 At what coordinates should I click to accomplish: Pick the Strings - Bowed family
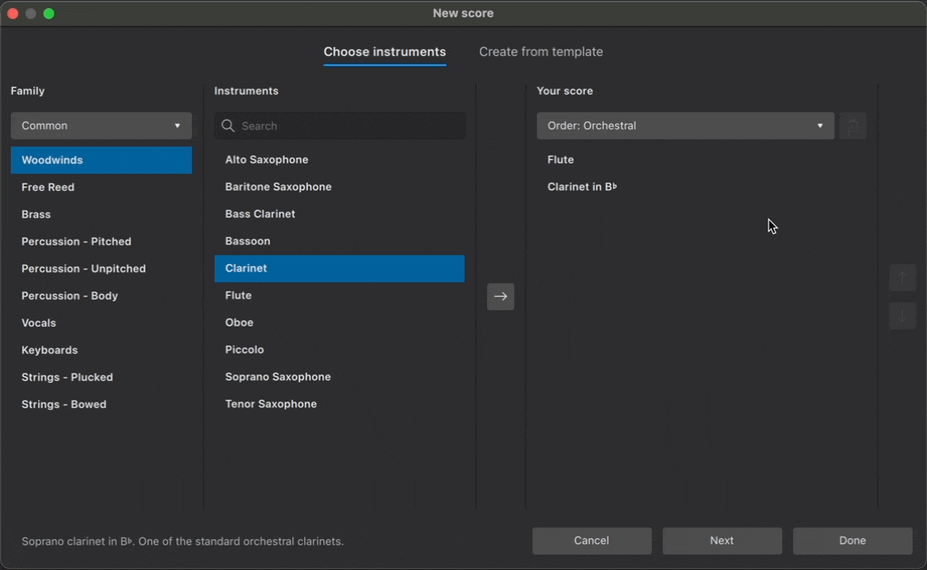[64, 404]
